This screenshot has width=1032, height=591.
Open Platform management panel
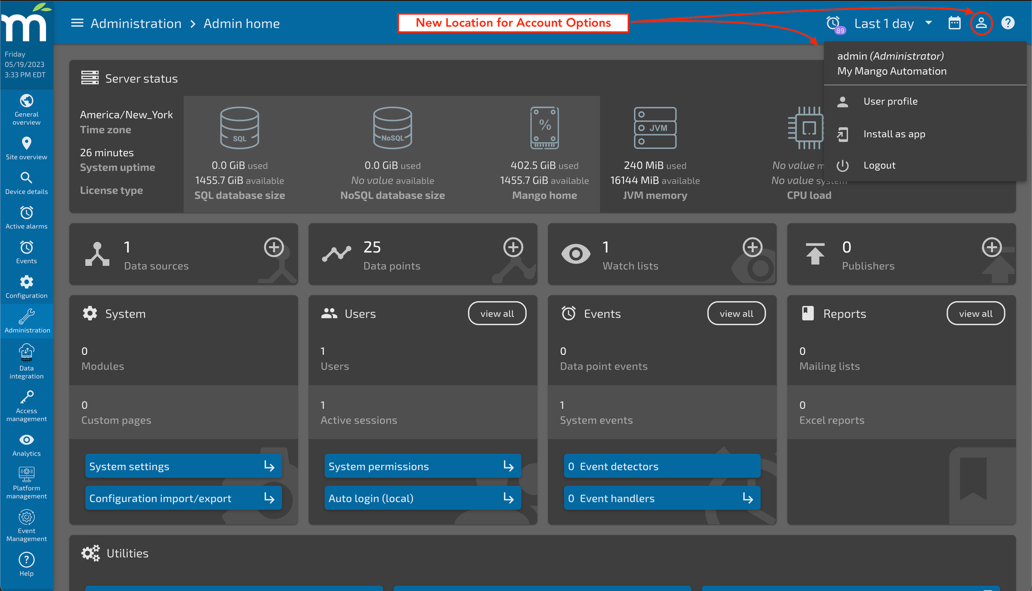coord(27,483)
